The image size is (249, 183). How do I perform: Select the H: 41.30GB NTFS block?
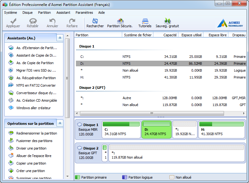(222, 130)
